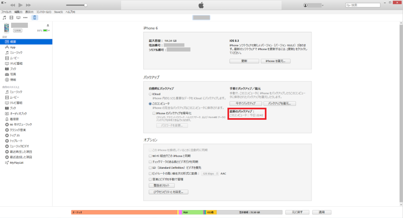Open the account user dropdown
The width and height of the screenshot is (403, 218).
click(313, 5)
